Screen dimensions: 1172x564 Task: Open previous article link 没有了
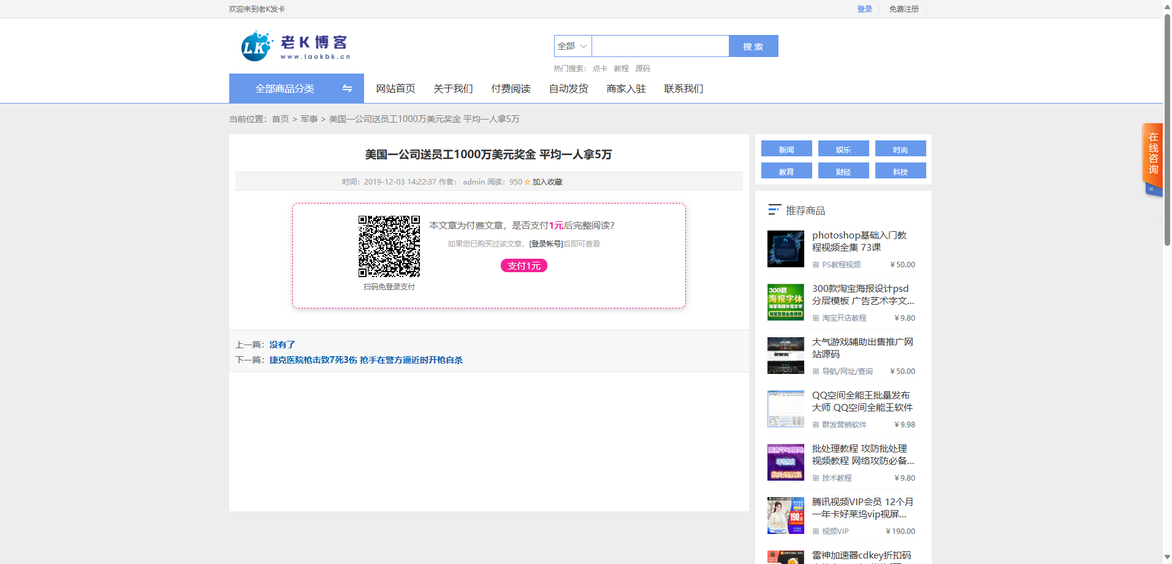click(282, 345)
